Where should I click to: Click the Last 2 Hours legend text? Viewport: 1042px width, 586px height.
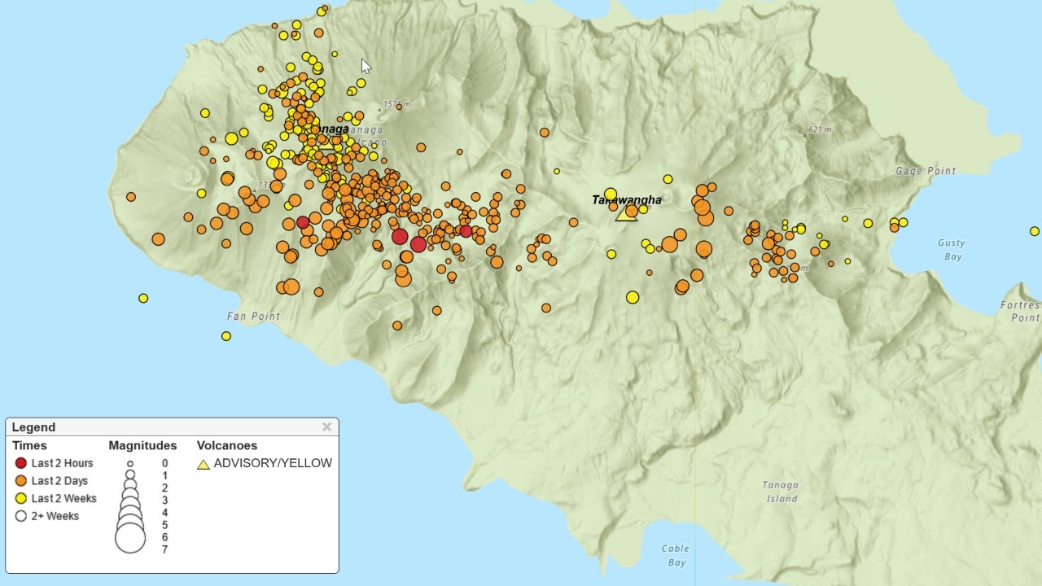[62, 463]
